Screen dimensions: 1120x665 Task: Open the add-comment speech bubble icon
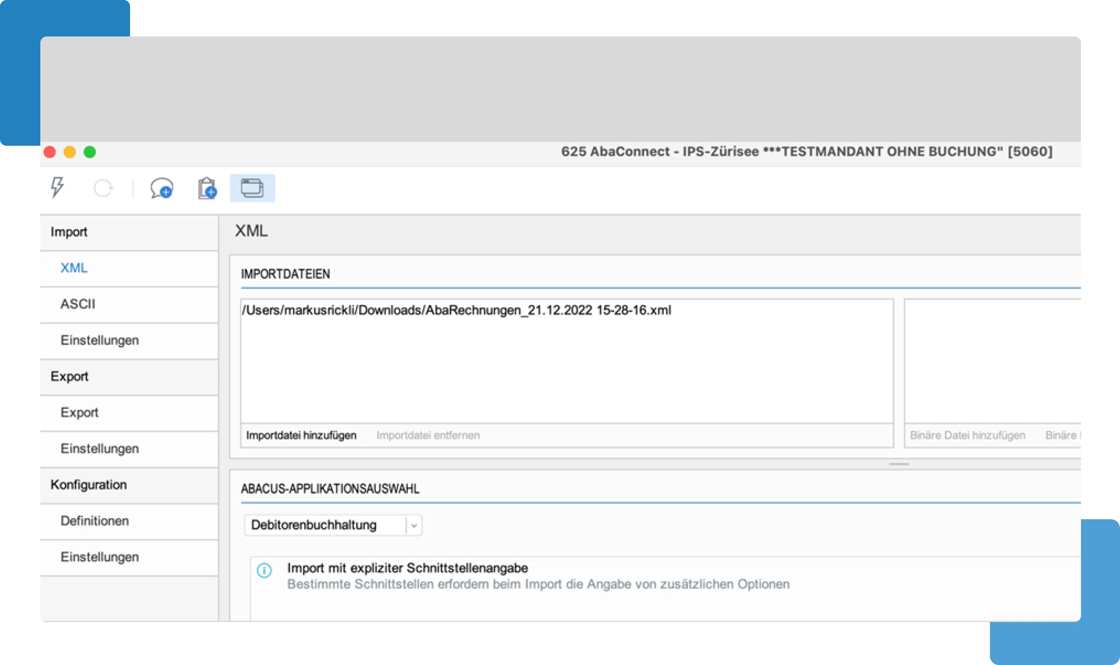coord(162,188)
